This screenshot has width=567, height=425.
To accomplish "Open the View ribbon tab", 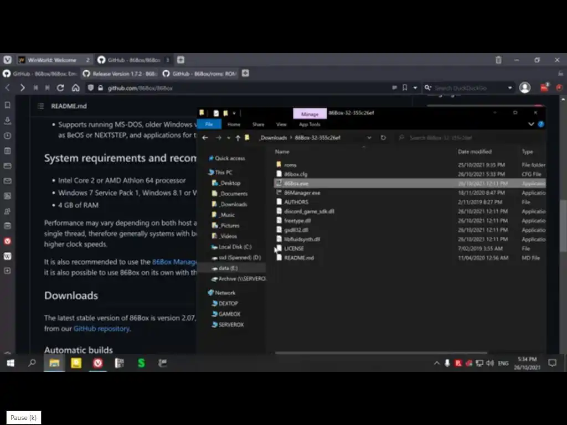I will coord(281,124).
